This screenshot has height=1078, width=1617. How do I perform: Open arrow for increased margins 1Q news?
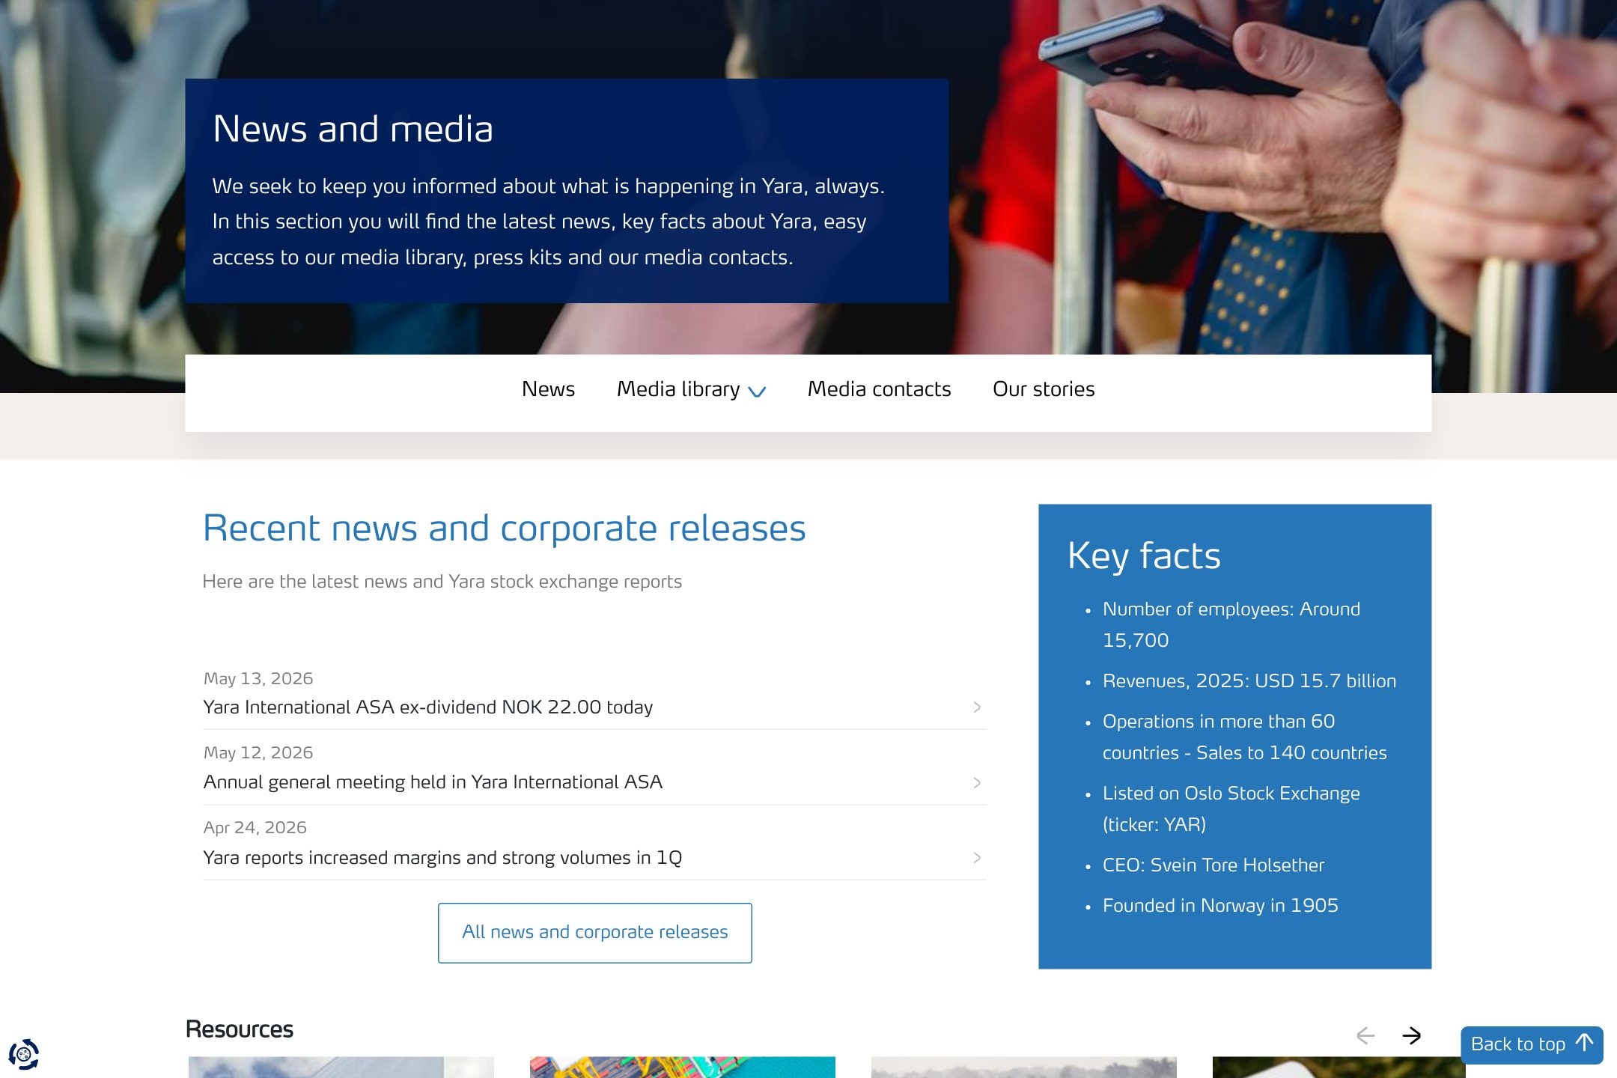(x=977, y=857)
